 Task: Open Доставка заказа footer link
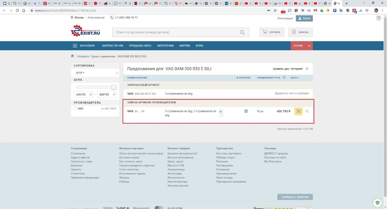click(x=129, y=157)
